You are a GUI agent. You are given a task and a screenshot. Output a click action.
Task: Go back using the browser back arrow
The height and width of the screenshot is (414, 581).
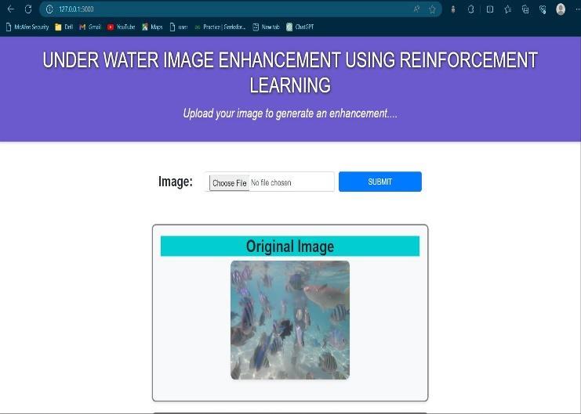11,9
